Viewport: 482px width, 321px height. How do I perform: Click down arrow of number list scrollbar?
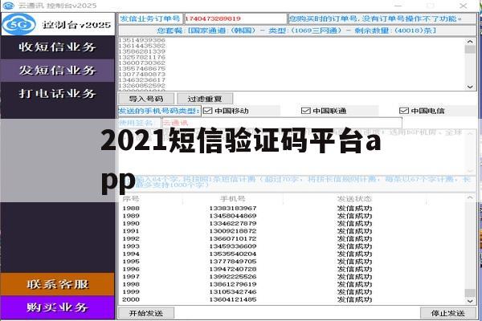click(x=470, y=87)
